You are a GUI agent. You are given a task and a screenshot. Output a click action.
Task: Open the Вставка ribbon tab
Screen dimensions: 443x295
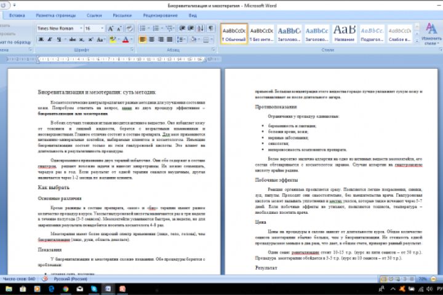tap(17, 15)
